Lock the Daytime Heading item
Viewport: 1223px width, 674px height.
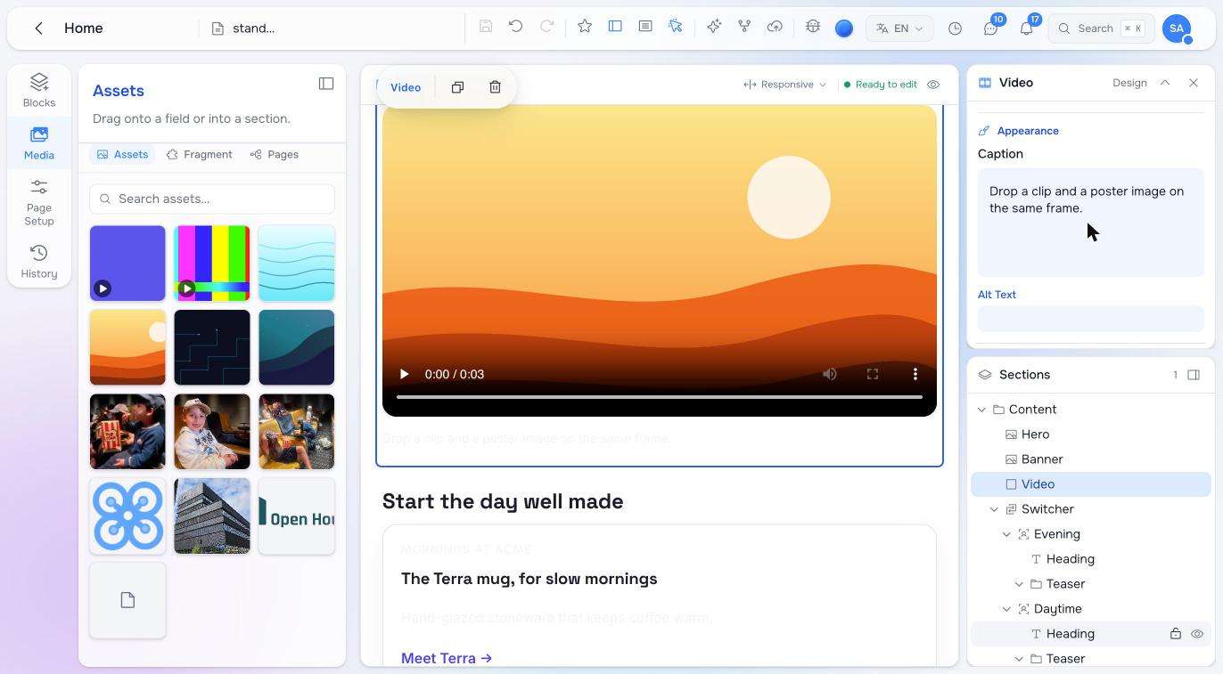point(1176,634)
